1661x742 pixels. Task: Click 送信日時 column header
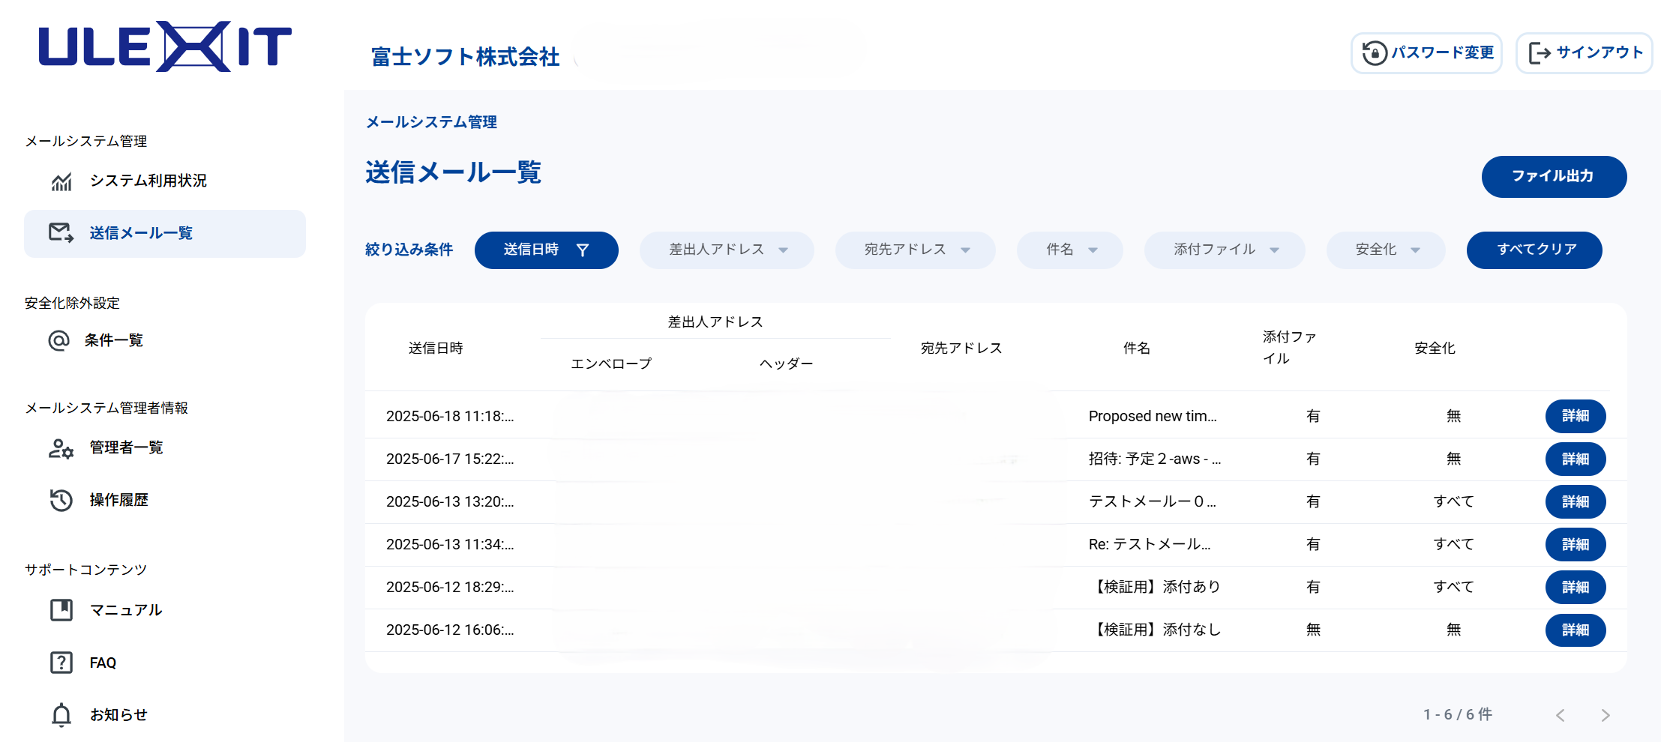pyautogui.click(x=436, y=348)
